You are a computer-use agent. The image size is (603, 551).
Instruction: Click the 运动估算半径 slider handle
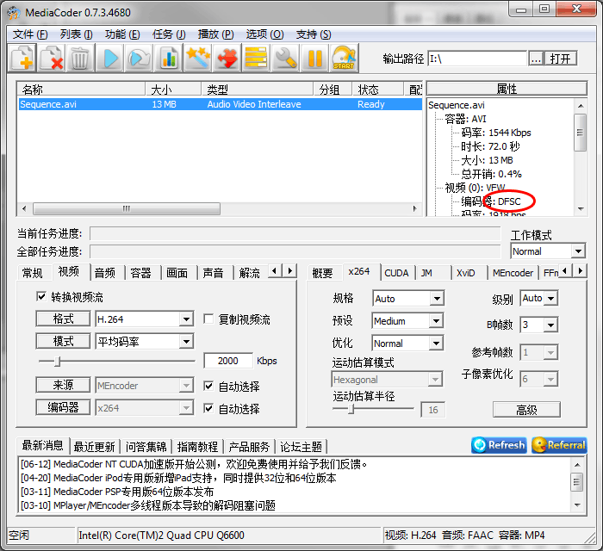tap(351, 409)
